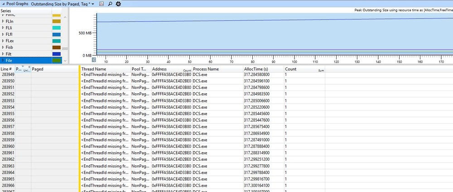Viewport: 453px width, 192px height.
Task: Collapse the Pool Graphs panel triangle
Action: (3, 4)
